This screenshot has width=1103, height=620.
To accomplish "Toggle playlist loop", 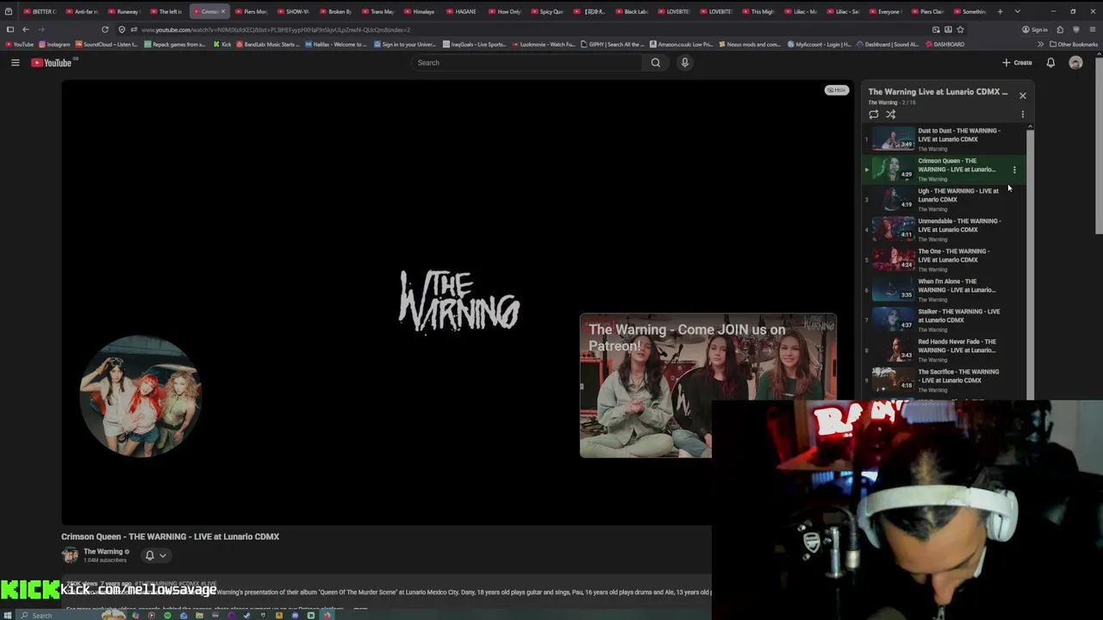I will point(874,114).
